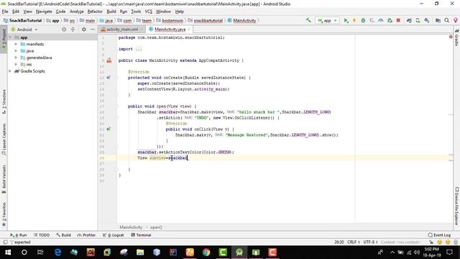Expand the manifests folder
460x259 pixels.
pyautogui.click(x=16, y=44)
